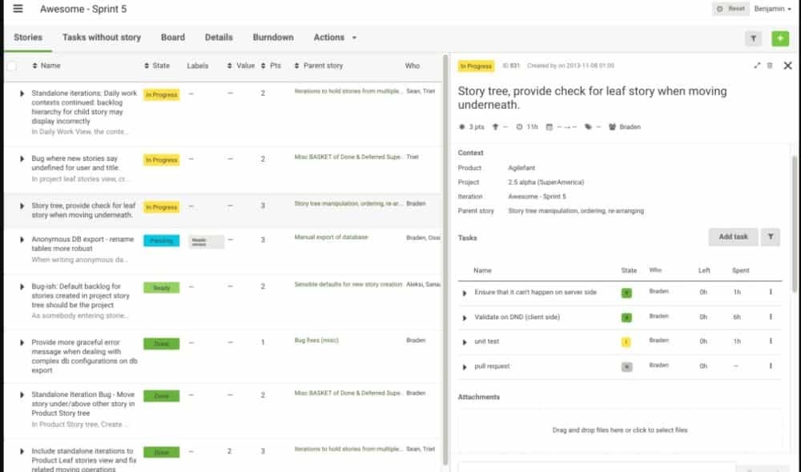The height and width of the screenshot is (472, 801).
Task: Click the Add task button
Action: tap(733, 237)
